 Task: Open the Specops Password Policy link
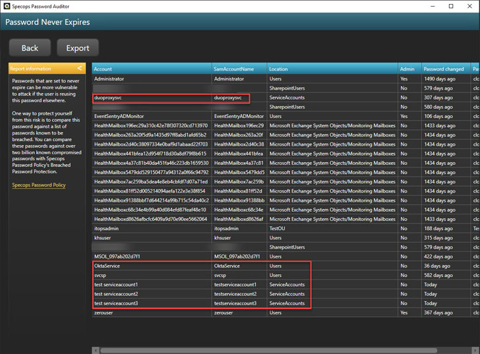(x=38, y=185)
